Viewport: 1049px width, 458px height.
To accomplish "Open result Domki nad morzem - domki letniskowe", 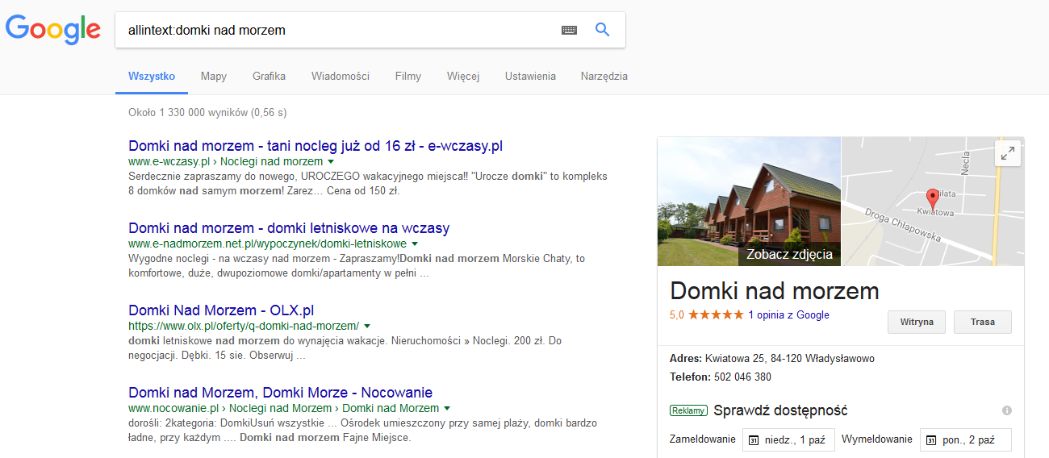I will pyautogui.click(x=289, y=228).
